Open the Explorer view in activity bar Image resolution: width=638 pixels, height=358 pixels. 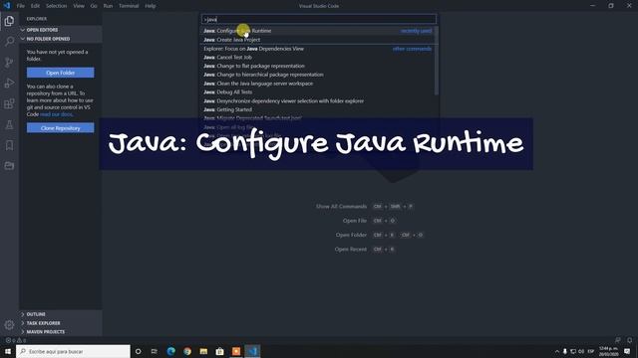(9, 21)
